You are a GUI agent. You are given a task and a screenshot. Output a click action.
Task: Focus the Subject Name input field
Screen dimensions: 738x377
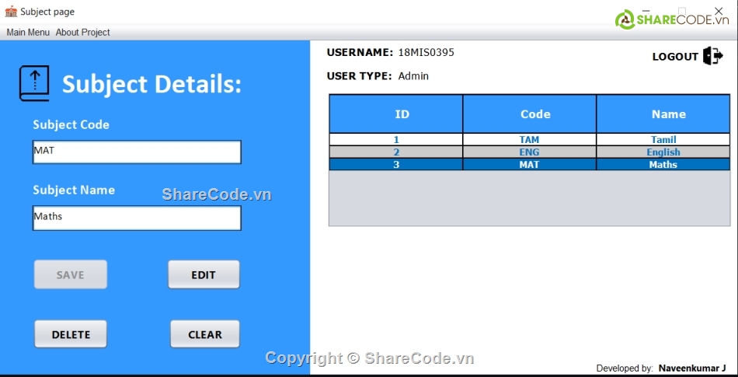137,218
